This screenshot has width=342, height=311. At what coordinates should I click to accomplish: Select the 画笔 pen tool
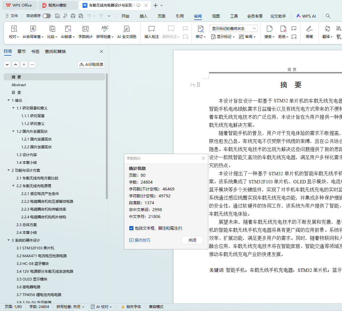(x=309, y=29)
